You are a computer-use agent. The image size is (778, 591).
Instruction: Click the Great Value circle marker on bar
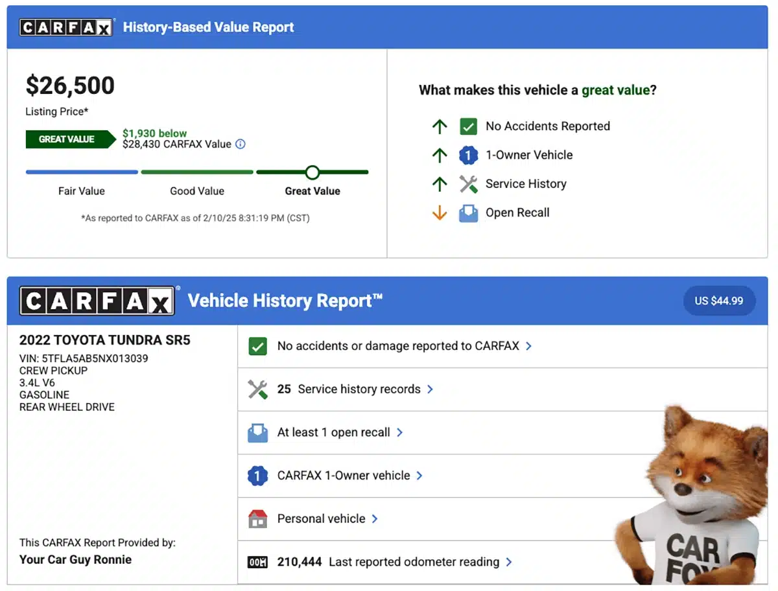[x=312, y=172]
